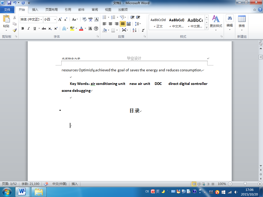The width and height of the screenshot is (263, 197).
Task: Decrease paragraph indent
Action: coord(132,17)
